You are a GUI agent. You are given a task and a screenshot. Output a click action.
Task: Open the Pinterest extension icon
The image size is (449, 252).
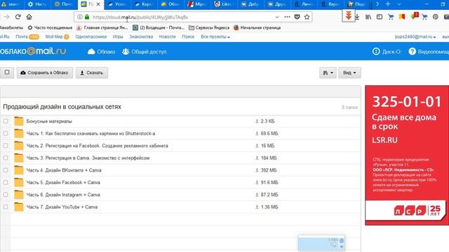(x=436, y=17)
